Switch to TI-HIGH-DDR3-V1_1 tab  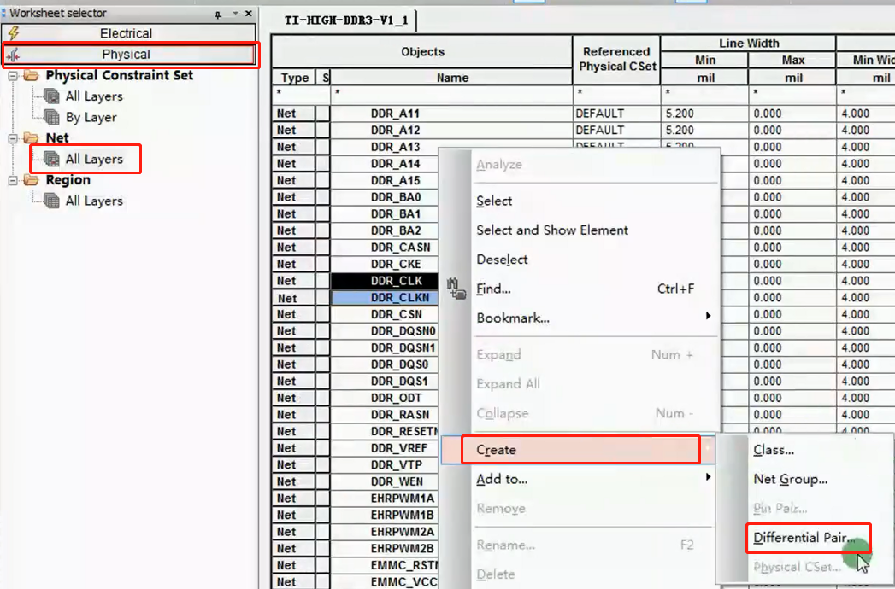point(346,20)
